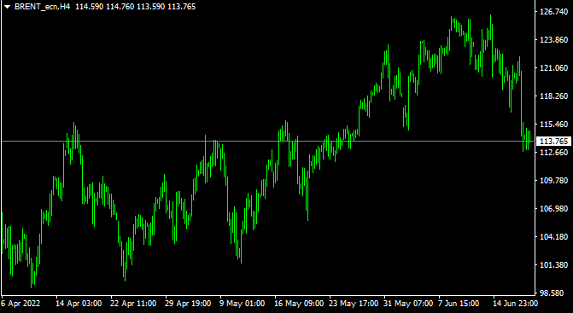Screen dimensions: 573x313
Task: Select the current price tag 113.765
Action: click(x=553, y=142)
